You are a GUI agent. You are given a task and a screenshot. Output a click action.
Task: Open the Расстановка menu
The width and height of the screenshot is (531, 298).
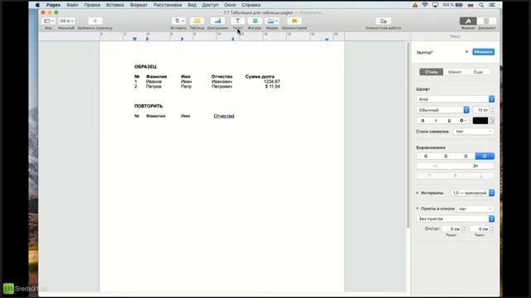168,5
